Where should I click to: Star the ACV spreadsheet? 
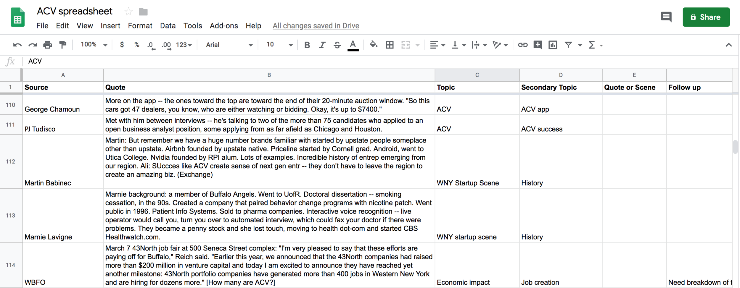(128, 12)
